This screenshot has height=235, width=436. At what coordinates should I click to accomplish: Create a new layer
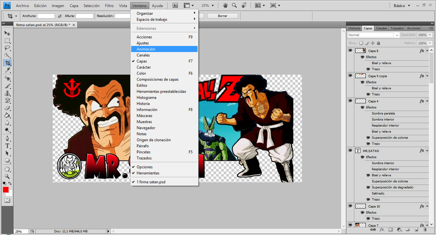click(416, 230)
